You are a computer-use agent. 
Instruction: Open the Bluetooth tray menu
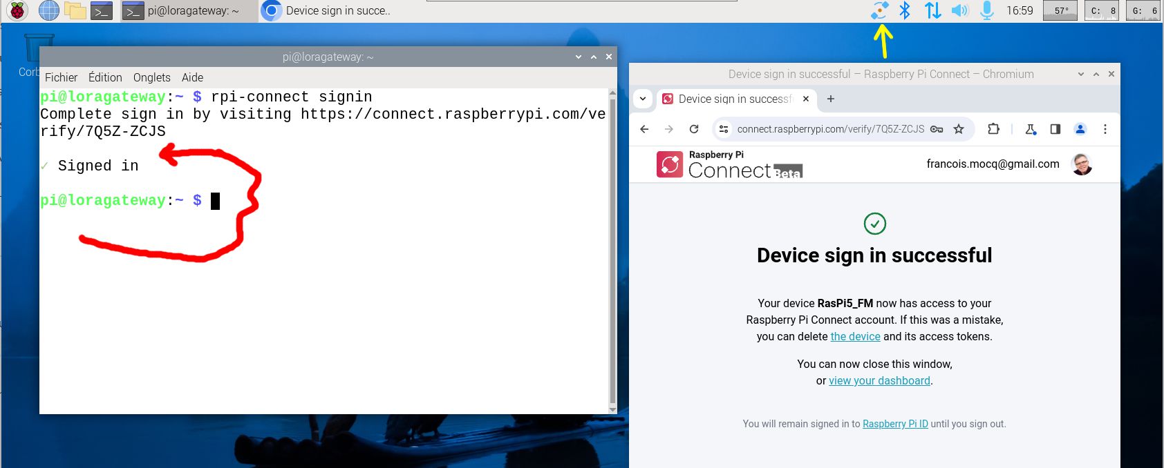point(905,10)
